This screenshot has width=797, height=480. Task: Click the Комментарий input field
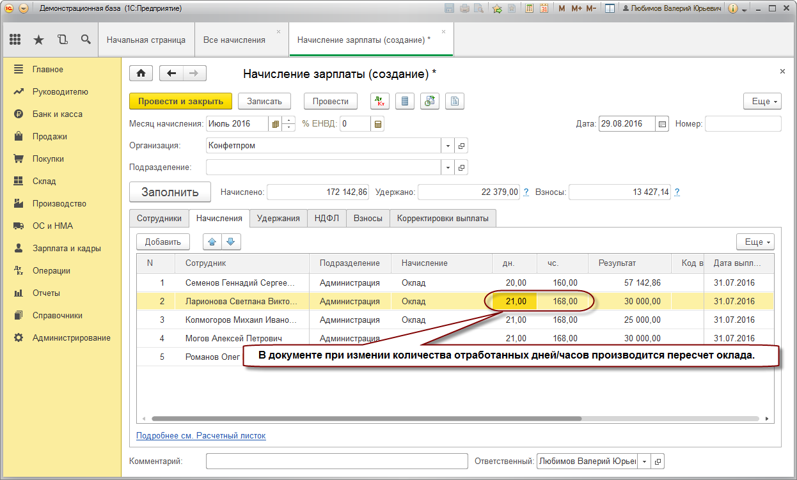tap(337, 461)
